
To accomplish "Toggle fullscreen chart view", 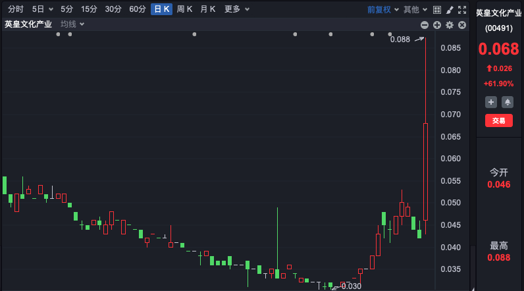I will pyautogui.click(x=462, y=10).
